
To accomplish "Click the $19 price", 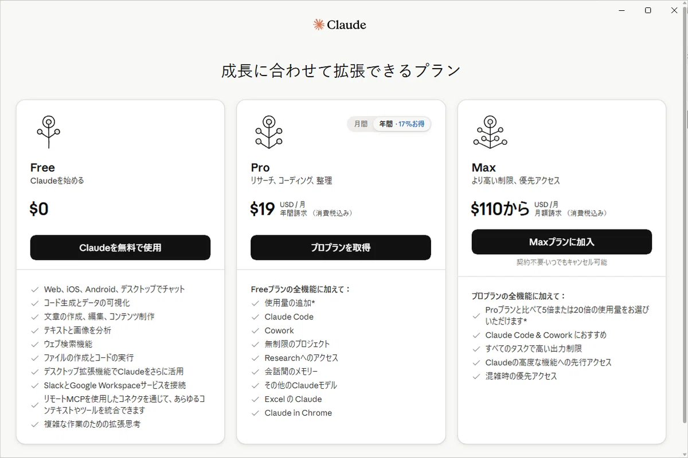I will (x=263, y=209).
